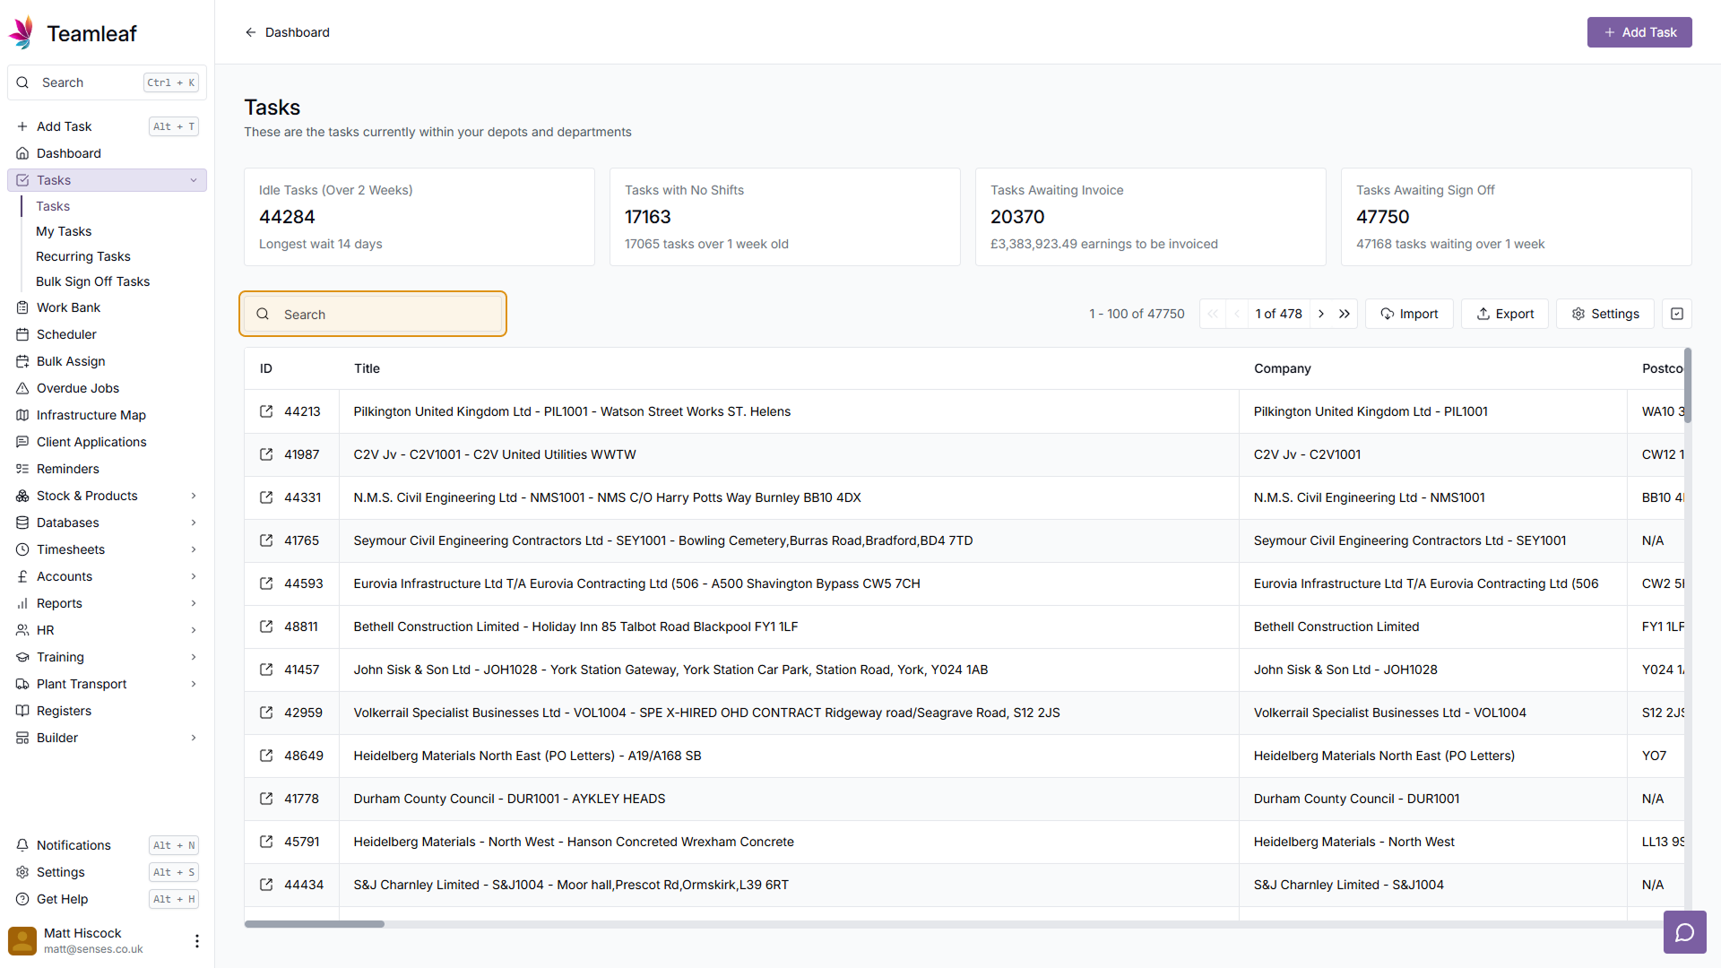Click the Export button
The height and width of the screenshot is (968, 1721).
1505,314
